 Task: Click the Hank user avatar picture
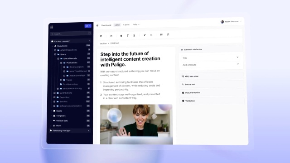pos(222,22)
